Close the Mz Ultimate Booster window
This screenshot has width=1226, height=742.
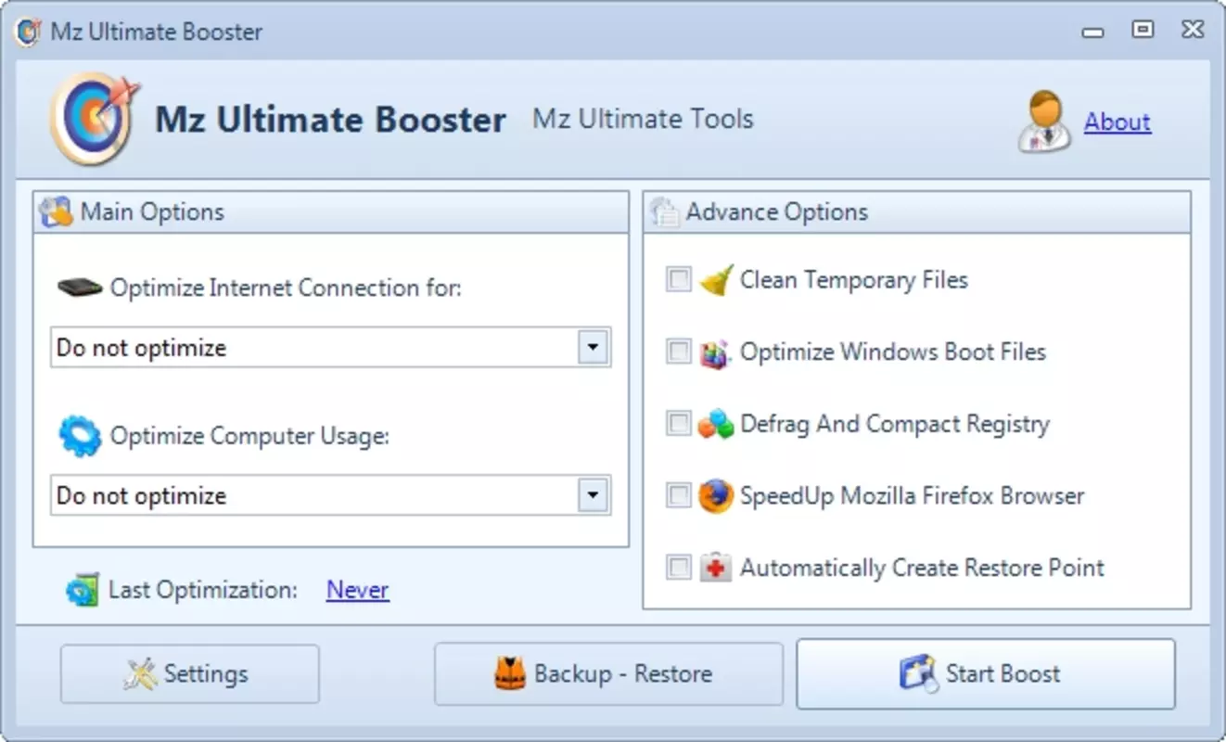(1193, 31)
